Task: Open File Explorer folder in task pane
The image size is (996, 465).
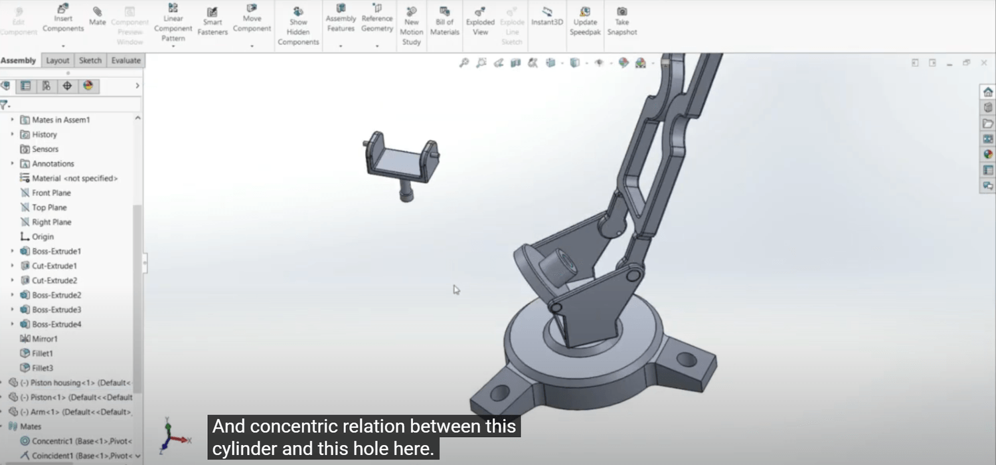Action: [x=988, y=124]
